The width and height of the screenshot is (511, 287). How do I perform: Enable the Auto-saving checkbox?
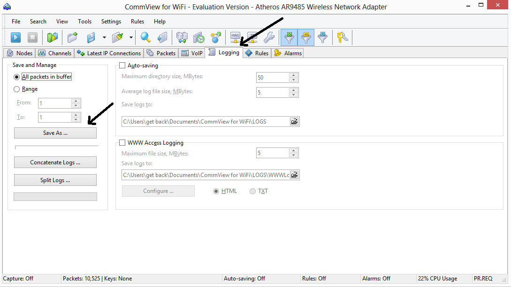122,66
